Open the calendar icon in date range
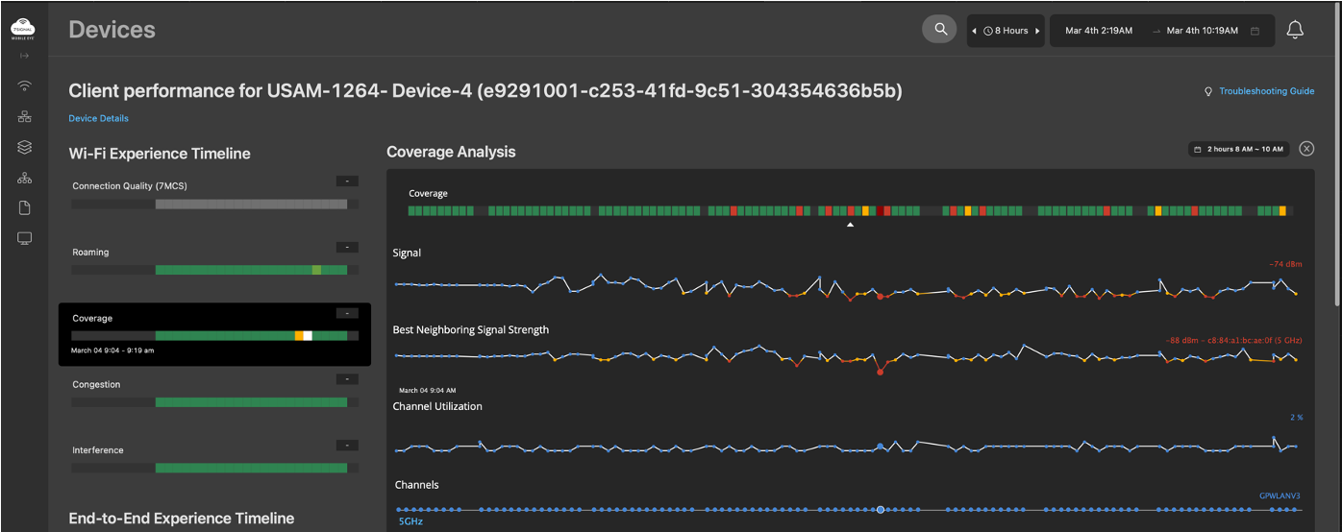Screen dimensions: 1342x532 coord(1255,31)
